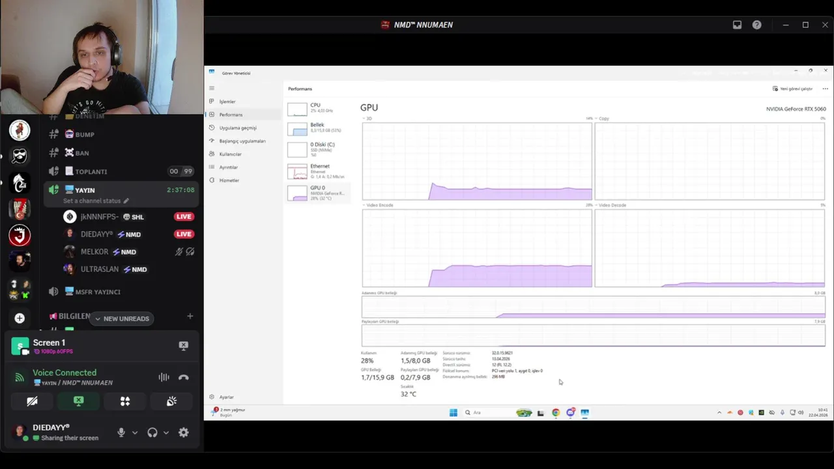Open Discord user settings gear
834x469 pixels.
click(x=184, y=433)
